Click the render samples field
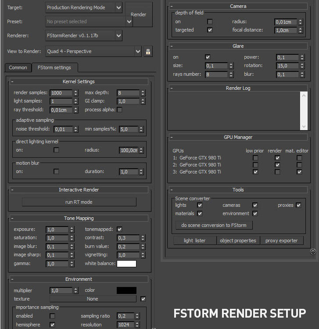The height and width of the screenshot is (329, 319). [61, 93]
